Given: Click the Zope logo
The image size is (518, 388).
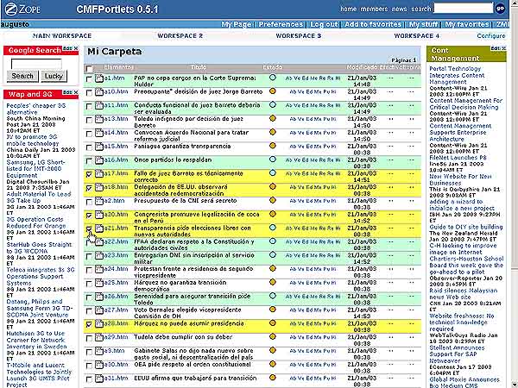Looking at the screenshot, I should click(22, 9).
